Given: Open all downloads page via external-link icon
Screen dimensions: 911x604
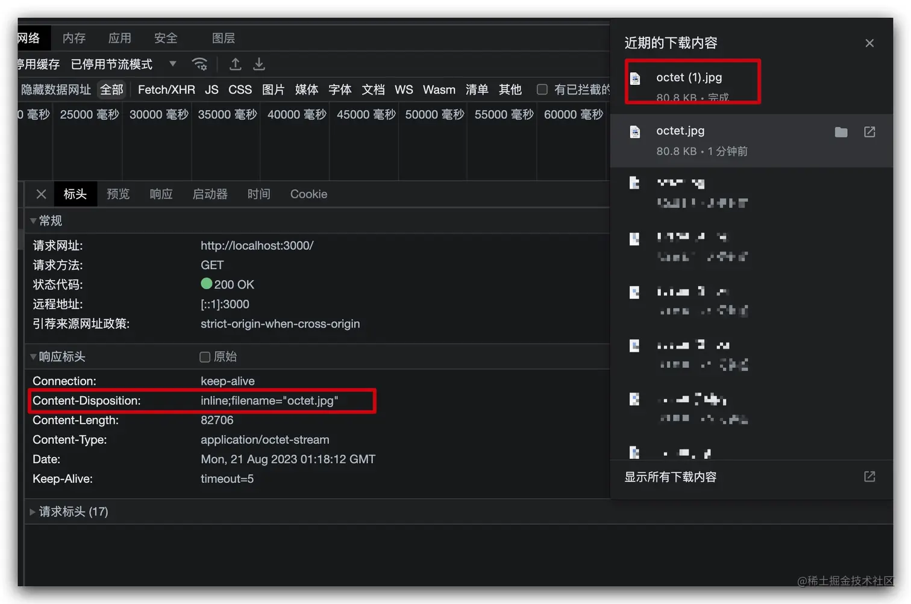Looking at the screenshot, I should (869, 476).
